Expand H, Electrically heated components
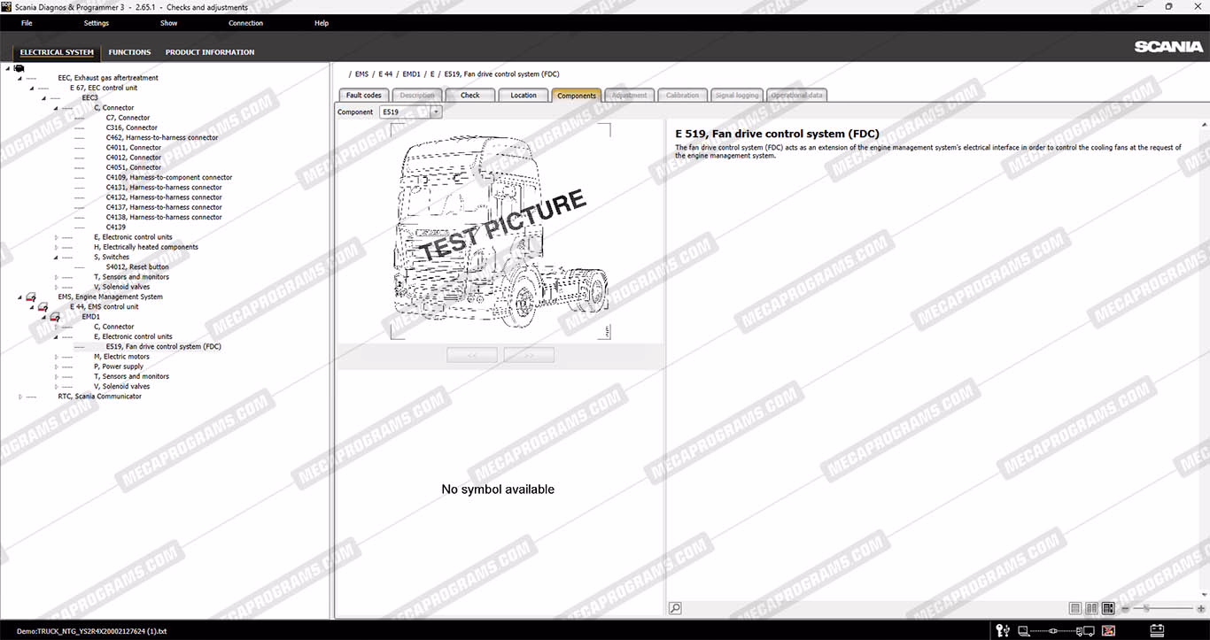 (x=56, y=247)
